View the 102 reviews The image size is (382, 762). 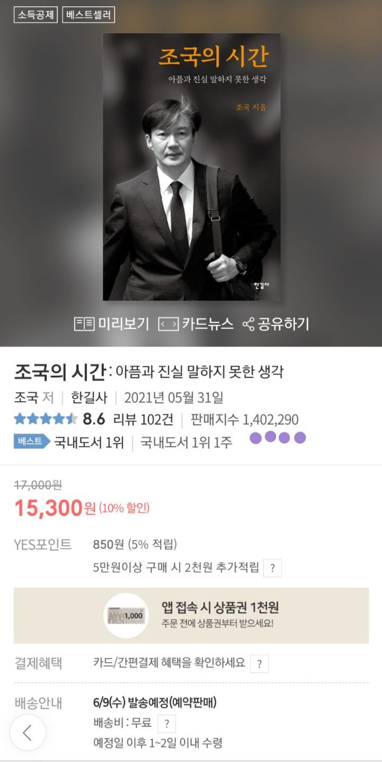click(x=143, y=419)
